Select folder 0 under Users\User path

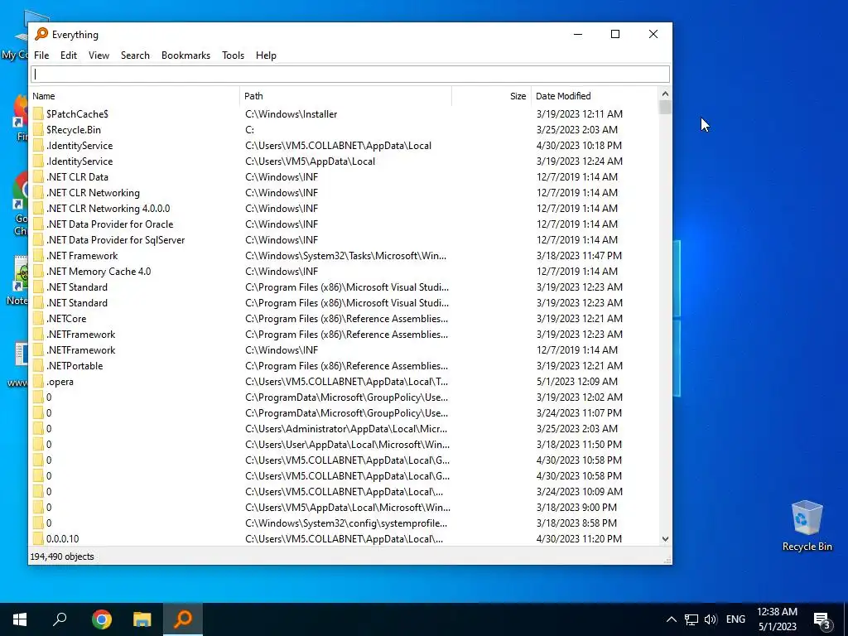click(49, 445)
